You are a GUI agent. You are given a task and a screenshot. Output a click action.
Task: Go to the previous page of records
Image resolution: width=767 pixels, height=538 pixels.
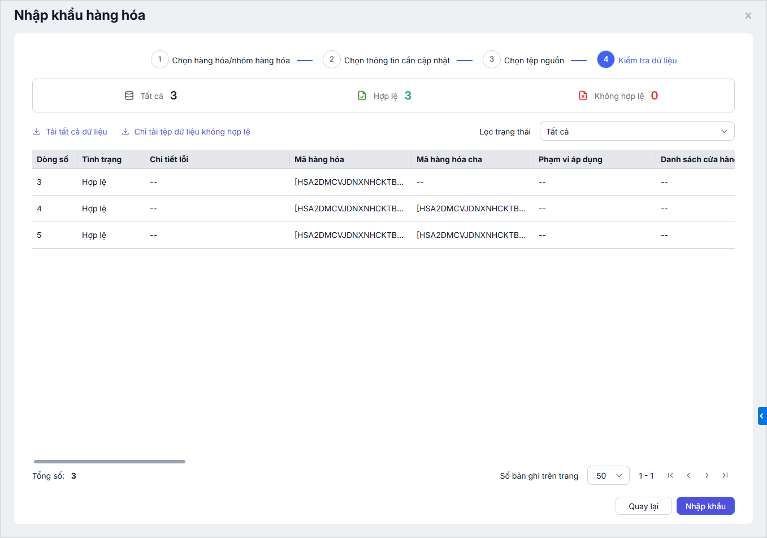(688, 476)
